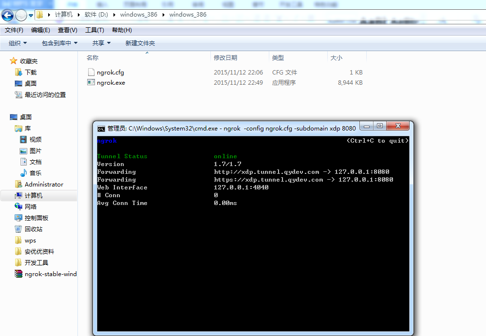Open the 文件(F) menu
Screen dimensions: 486x336
14,30
